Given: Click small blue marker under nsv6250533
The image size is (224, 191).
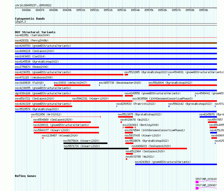Looking at the screenshot, I should point(117,106).
